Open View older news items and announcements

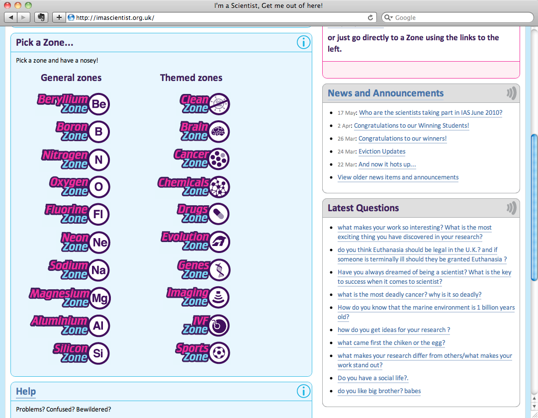pyautogui.click(x=398, y=177)
